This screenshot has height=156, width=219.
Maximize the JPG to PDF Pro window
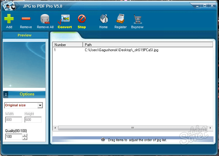pos(205,6)
